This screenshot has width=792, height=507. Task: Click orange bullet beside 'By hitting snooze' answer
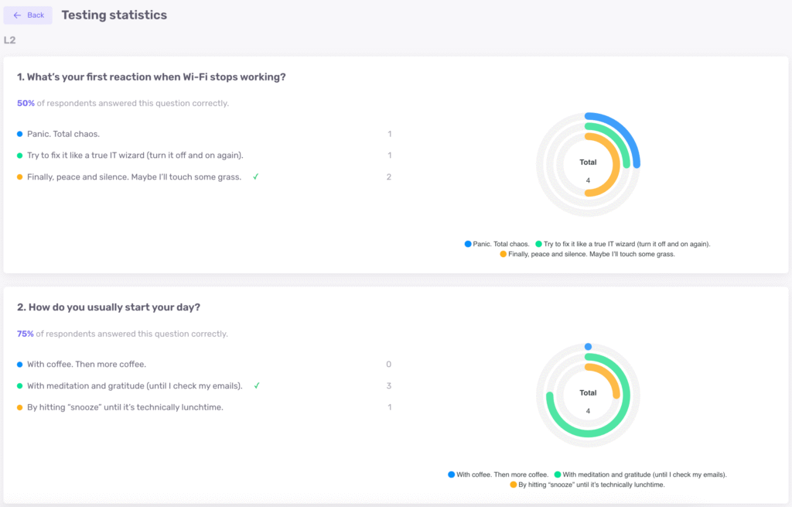[20, 408]
